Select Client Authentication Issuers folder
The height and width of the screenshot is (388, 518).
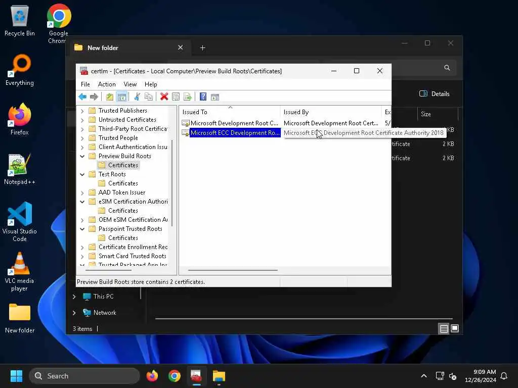[128, 147]
